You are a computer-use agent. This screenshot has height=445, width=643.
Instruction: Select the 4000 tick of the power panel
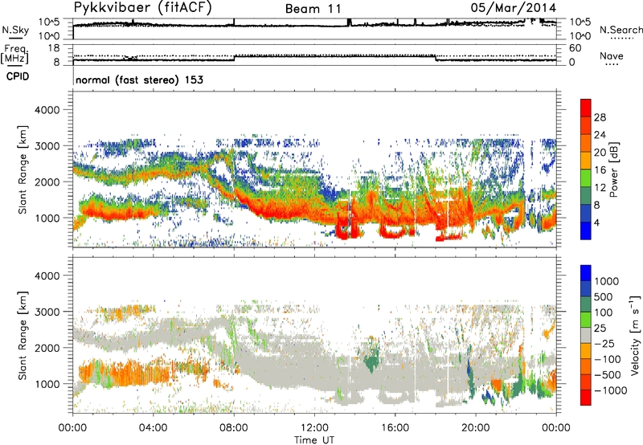(x=47, y=110)
